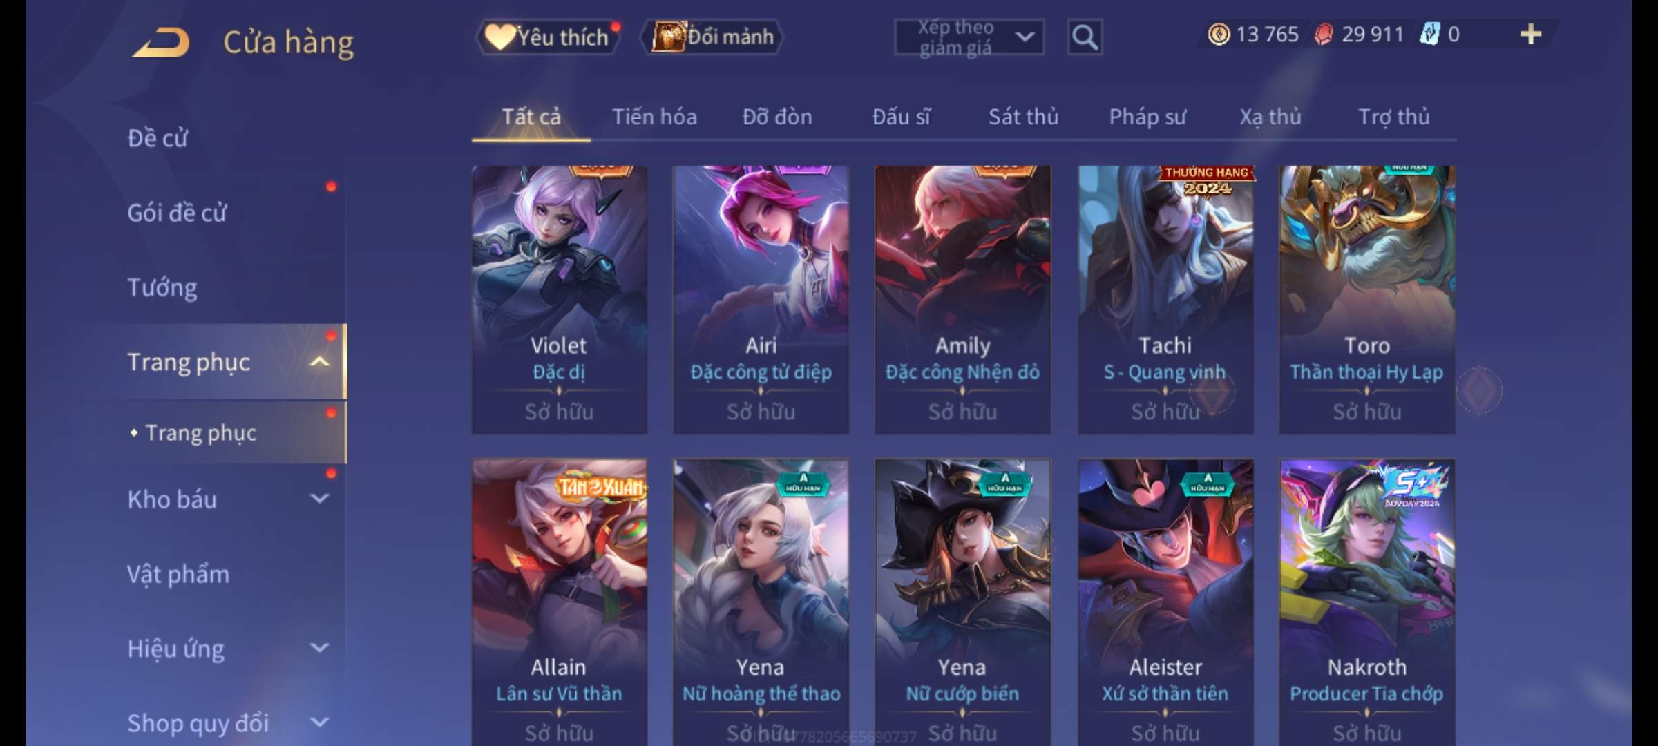Expand the Hiệu ứng sidebar section
The width and height of the screenshot is (1658, 746).
(319, 648)
